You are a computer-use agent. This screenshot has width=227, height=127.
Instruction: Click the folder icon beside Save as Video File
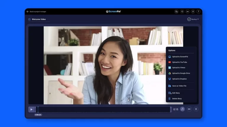point(170,86)
